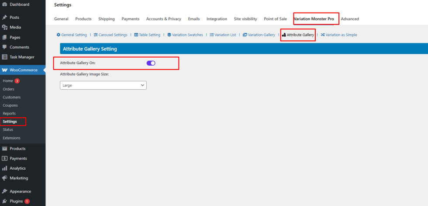Viewport: 428px width, 206px height.
Task: Click the Home notification badge showing 3
Action: (x=17, y=81)
